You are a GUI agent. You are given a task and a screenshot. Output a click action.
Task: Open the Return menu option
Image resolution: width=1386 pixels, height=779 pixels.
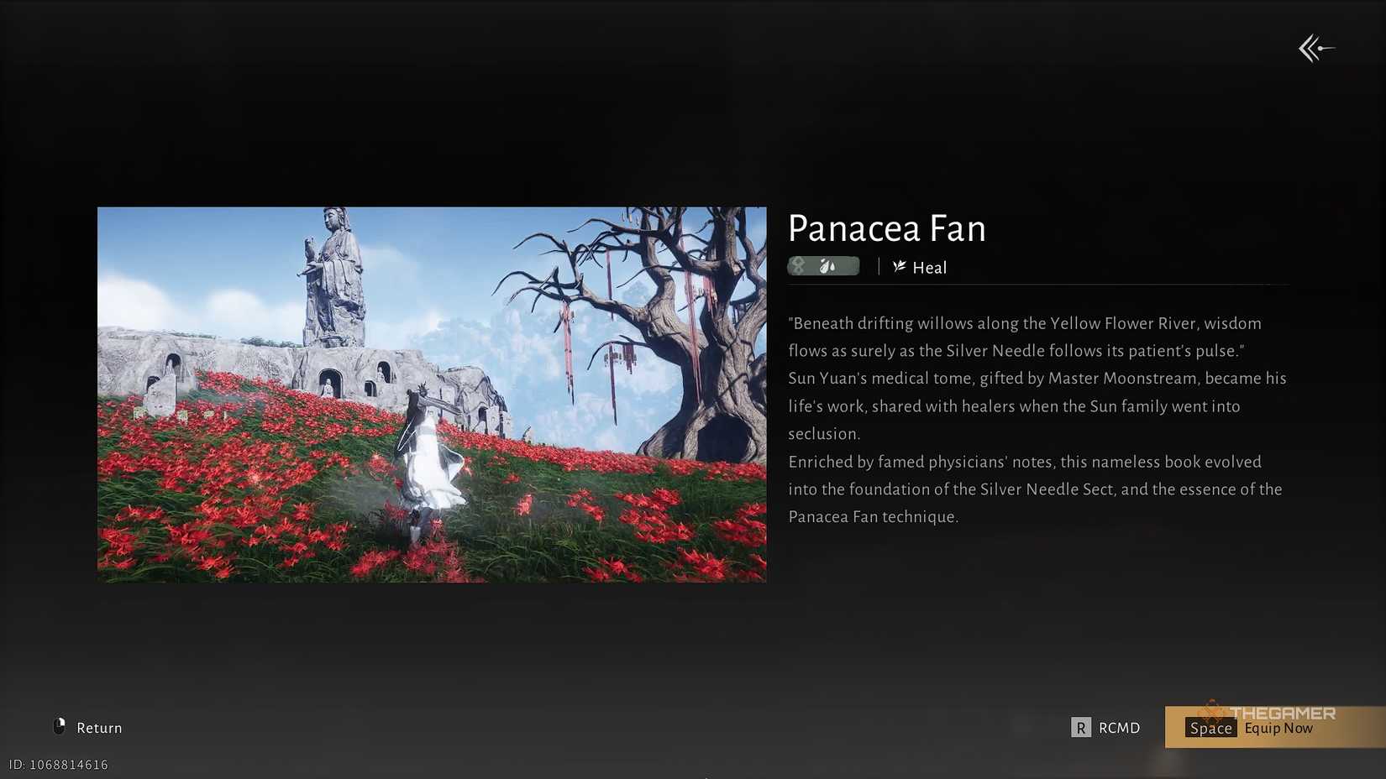pos(88,727)
